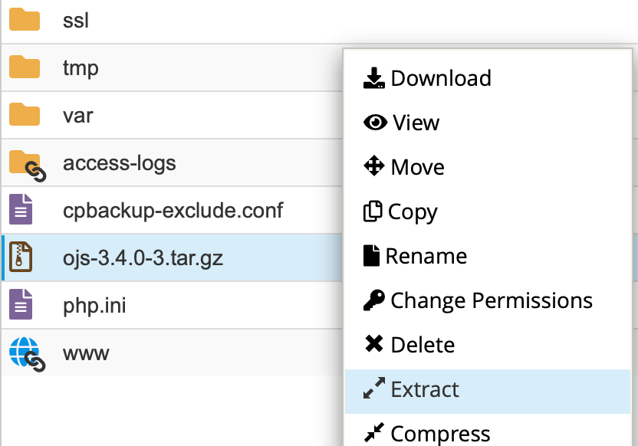
Task: Click the www globe link icon
Action: click(26, 353)
